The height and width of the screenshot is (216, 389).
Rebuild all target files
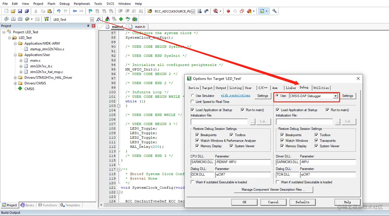click(20, 19)
